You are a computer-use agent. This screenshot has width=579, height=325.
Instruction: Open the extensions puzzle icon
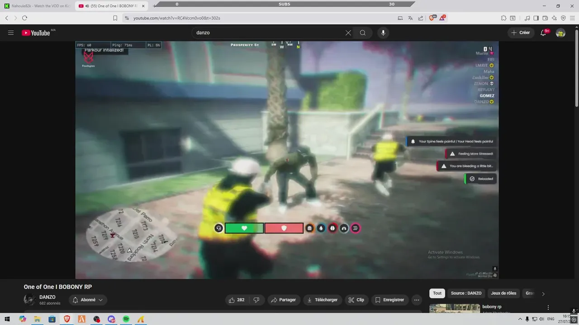click(x=503, y=18)
